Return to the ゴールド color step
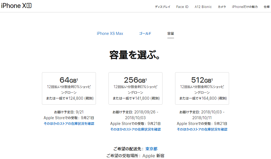This screenshot has width=271, height=159. 145,34
